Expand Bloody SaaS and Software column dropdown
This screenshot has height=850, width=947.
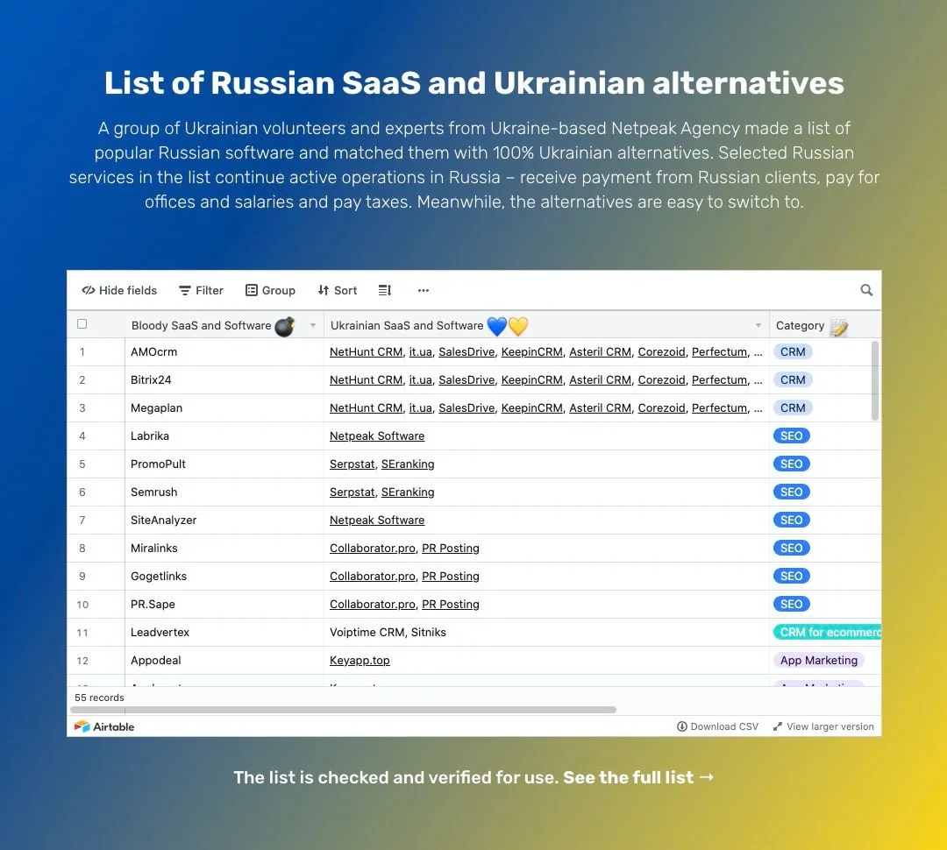[313, 325]
